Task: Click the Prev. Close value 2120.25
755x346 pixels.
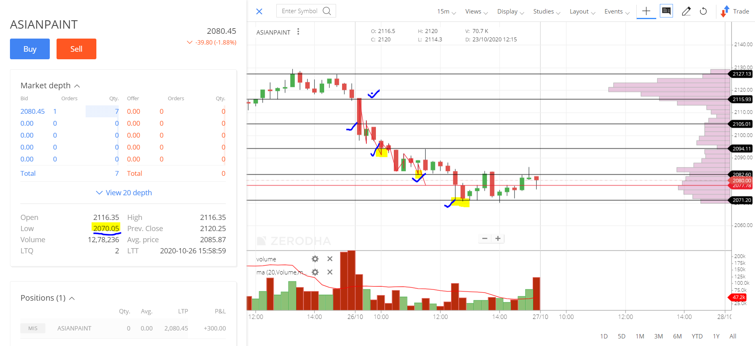Action: pyautogui.click(x=213, y=229)
